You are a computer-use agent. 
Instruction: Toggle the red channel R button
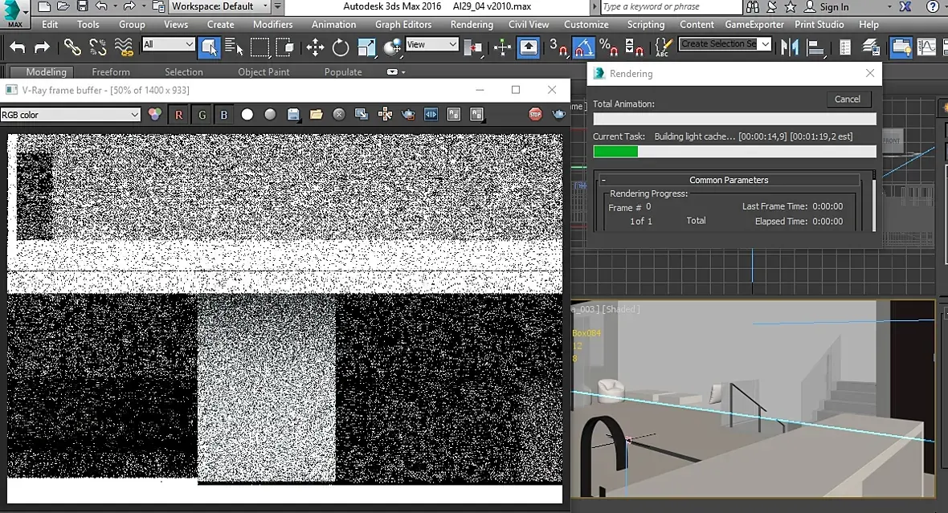click(178, 115)
